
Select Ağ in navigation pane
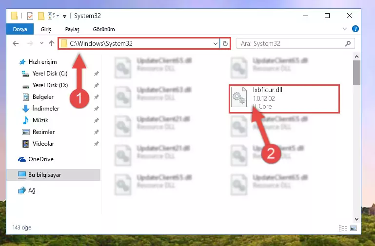(x=26, y=190)
